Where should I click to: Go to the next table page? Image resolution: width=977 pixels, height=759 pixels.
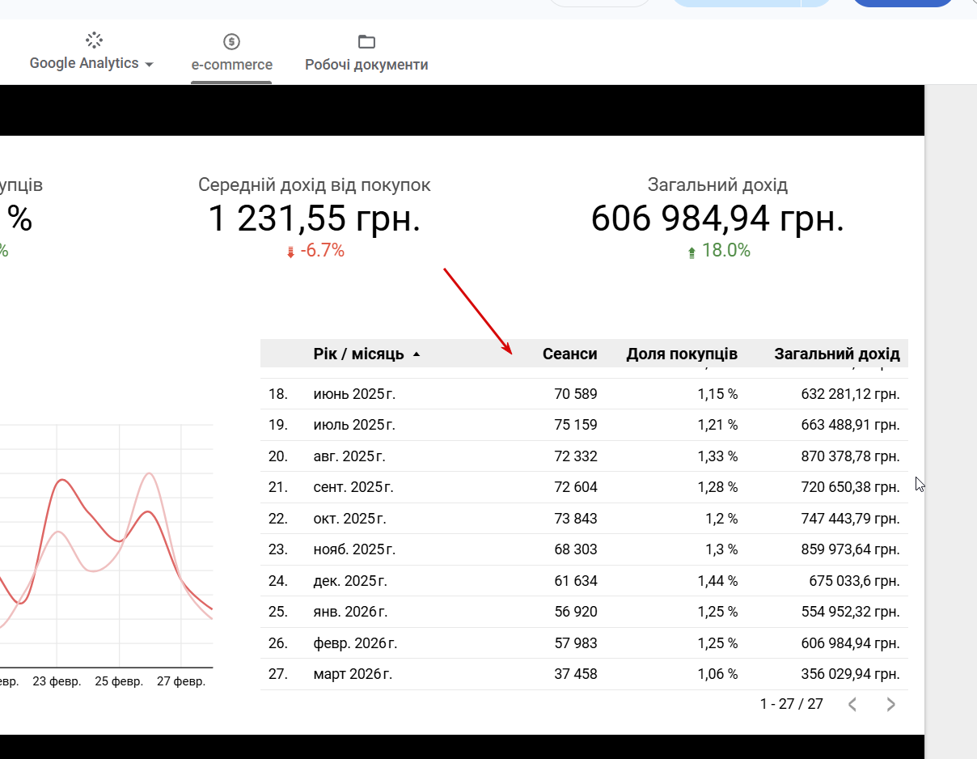pyautogui.click(x=890, y=704)
